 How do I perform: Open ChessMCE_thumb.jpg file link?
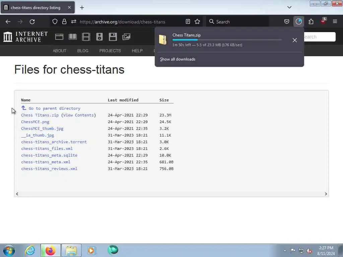42,128
